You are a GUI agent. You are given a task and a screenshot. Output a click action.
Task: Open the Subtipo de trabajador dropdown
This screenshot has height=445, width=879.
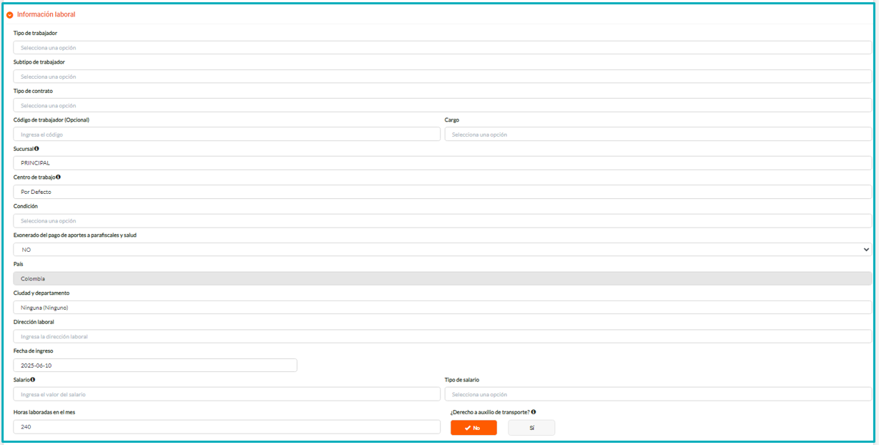(441, 77)
